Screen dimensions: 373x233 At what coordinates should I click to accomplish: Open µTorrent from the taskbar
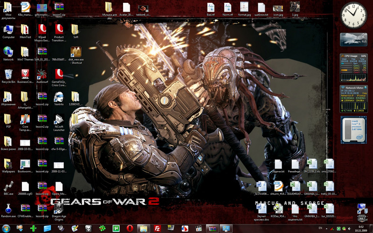tap(116, 228)
